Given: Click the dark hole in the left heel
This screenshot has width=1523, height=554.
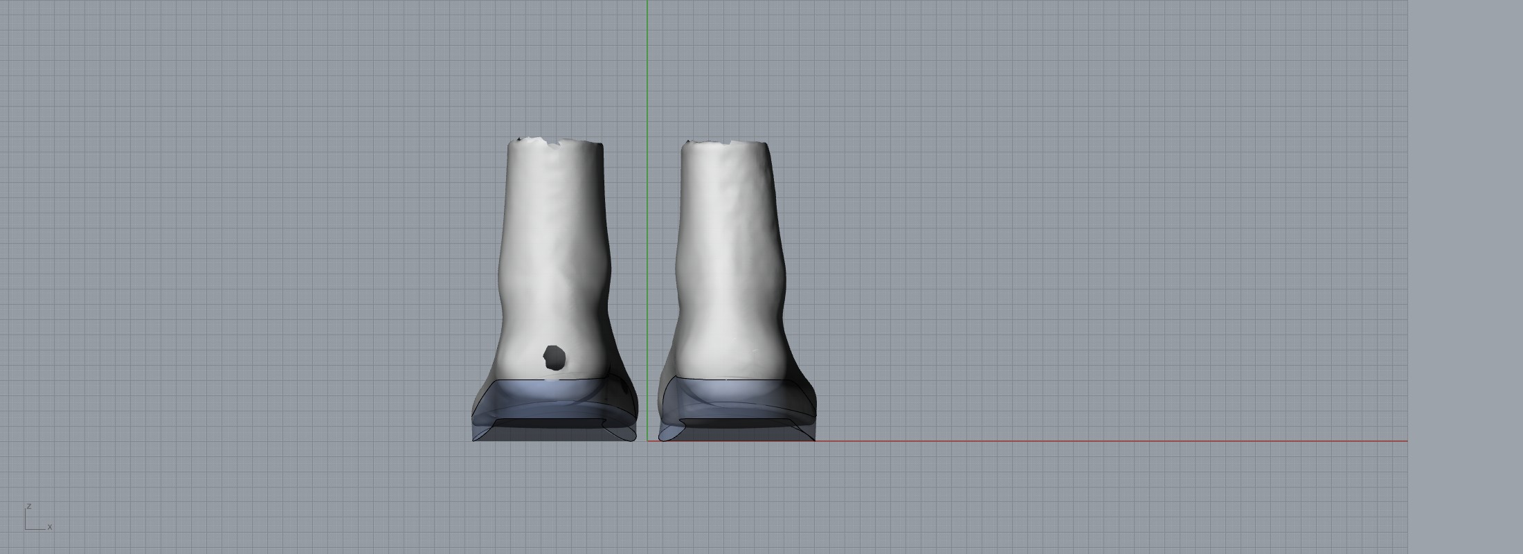Looking at the screenshot, I should 554,358.
